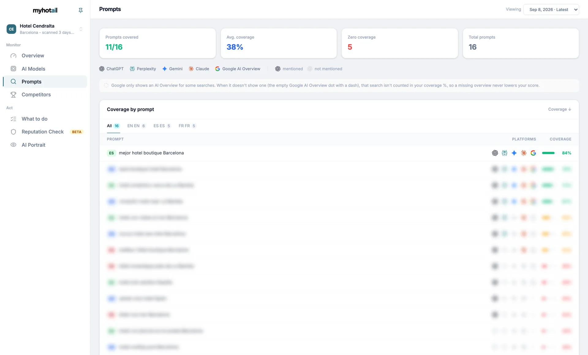This screenshot has height=355, width=588.
Task: Click the not mentioned legend icon
Action: click(310, 69)
